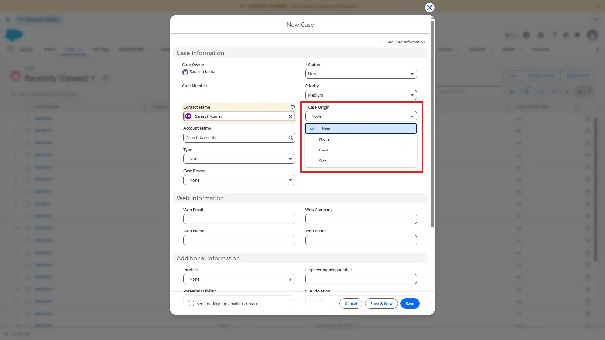Click the Recently Viewed list view title
This screenshot has height=340, width=605.
(x=56, y=78)
